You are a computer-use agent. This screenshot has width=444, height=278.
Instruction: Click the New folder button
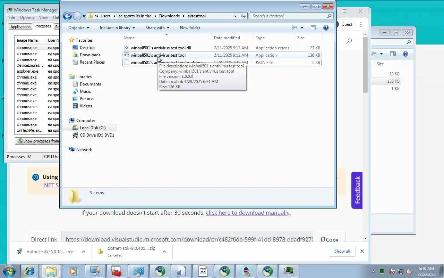tap(190, 28)
